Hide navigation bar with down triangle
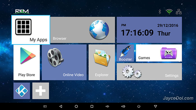 point(155,106)
